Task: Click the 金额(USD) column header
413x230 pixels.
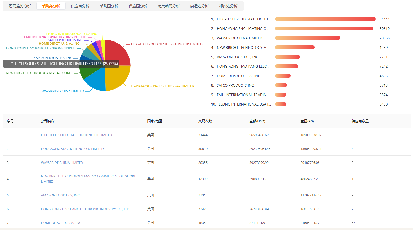Action: tap(257, 121)
